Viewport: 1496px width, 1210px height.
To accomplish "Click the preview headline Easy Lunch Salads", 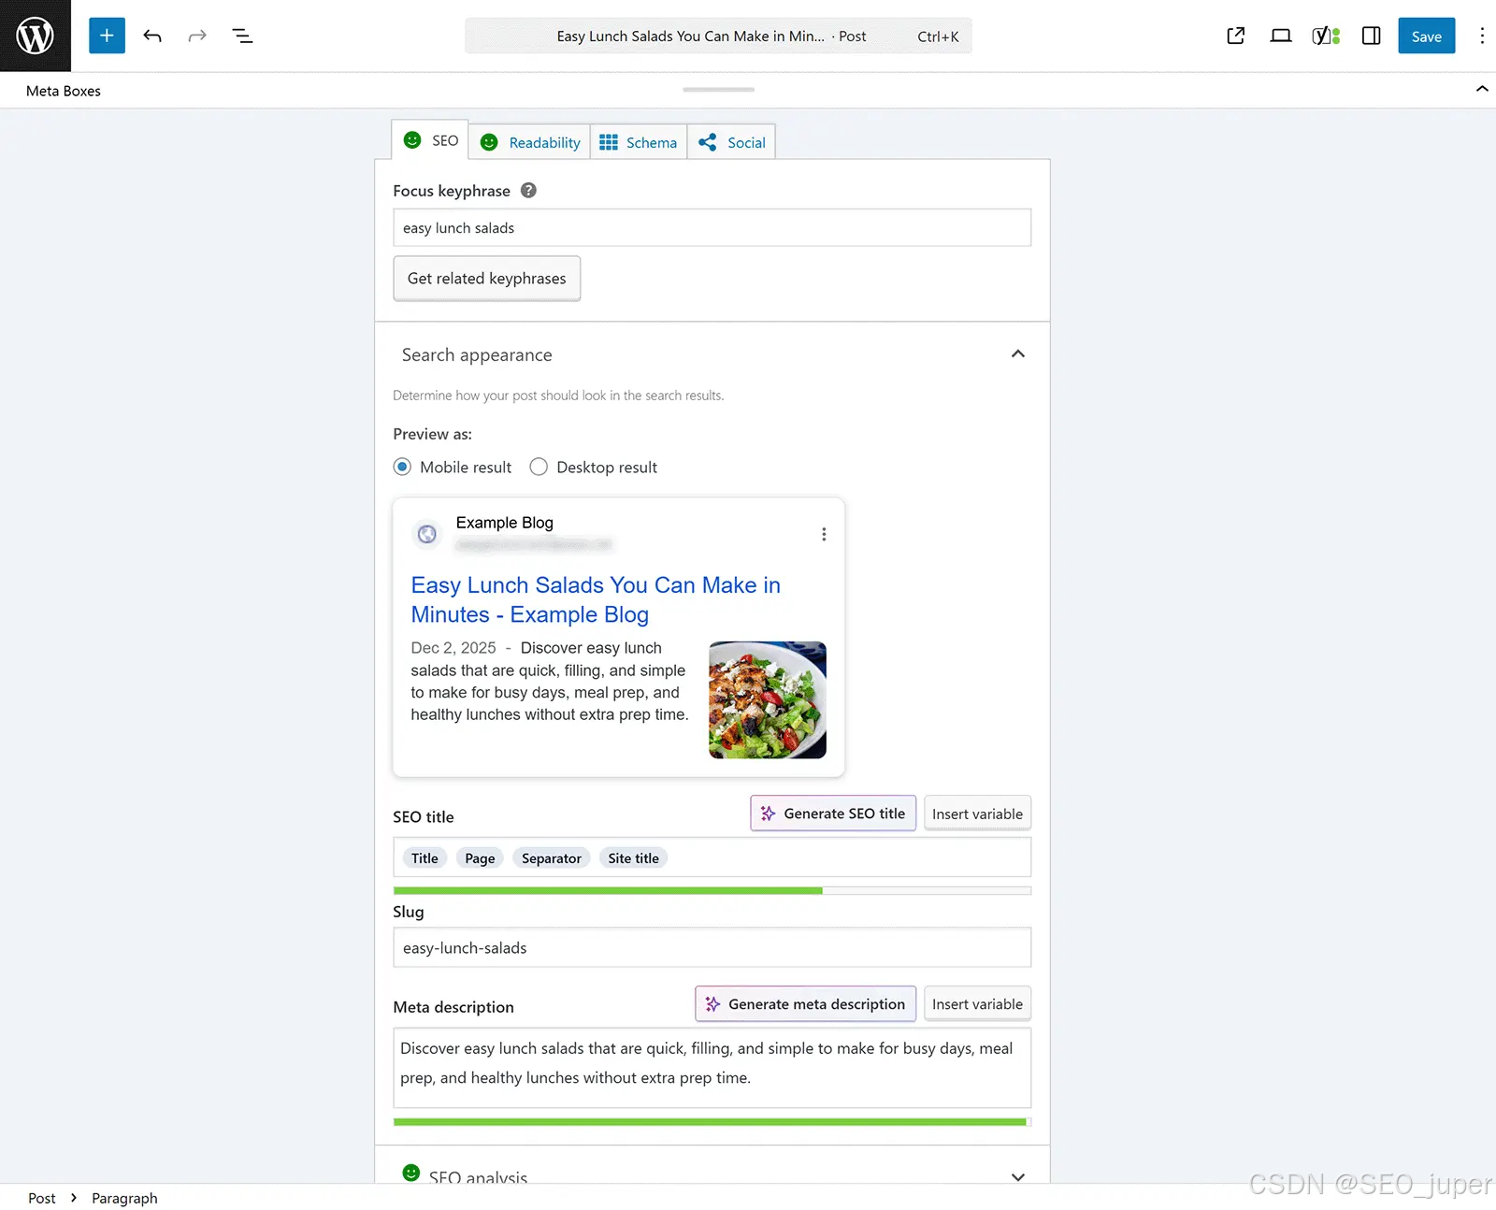I will click(596, 599).
